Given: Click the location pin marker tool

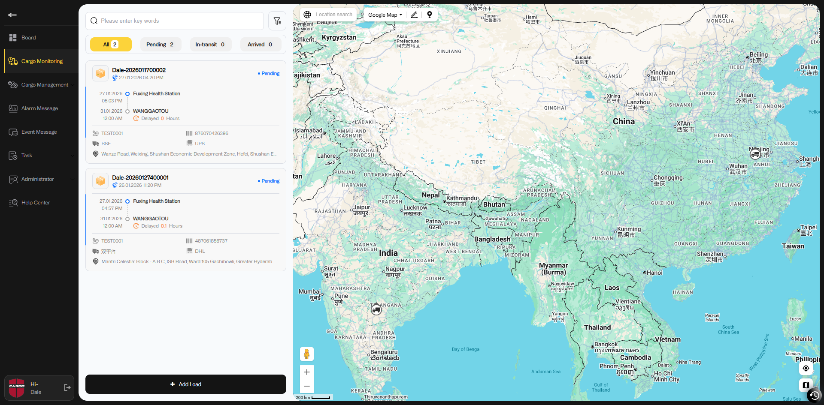Looking at the screenshot, I should point(430,15).
